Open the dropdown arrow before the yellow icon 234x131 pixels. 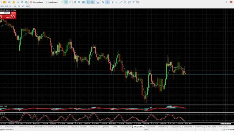point(1,2)
